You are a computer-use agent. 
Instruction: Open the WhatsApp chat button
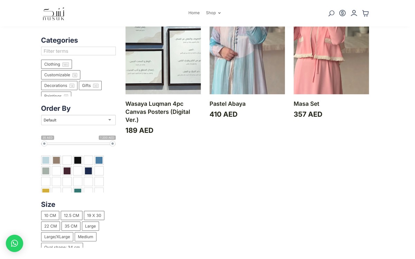click(15, 243)
